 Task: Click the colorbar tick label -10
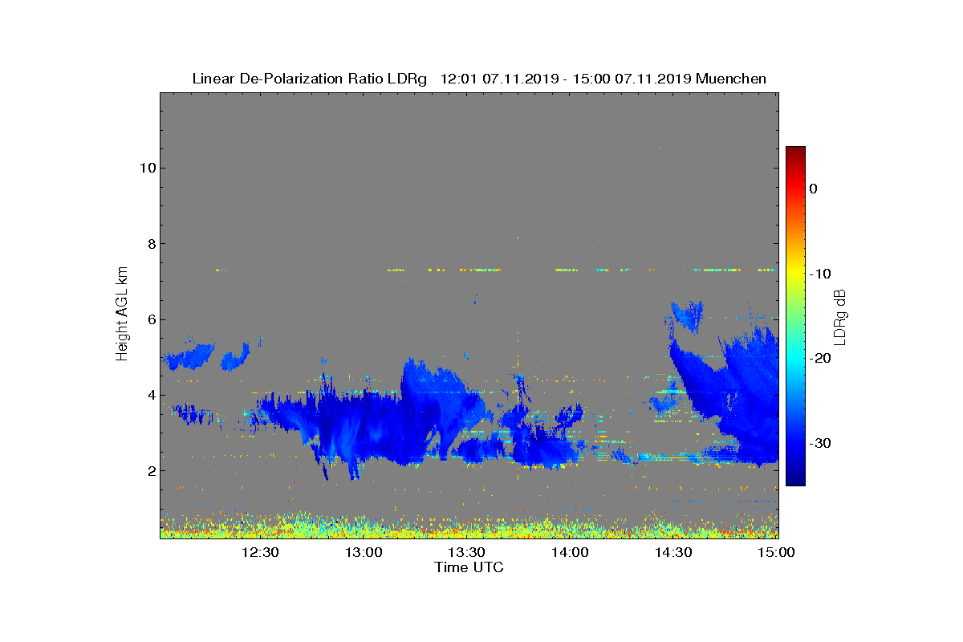click(819, 274)
